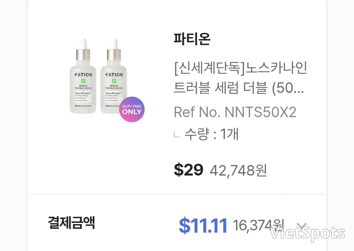Click the 16,374원 payment total
The width and height of the screenshot is (354, 251).
(x=258, y=225)
